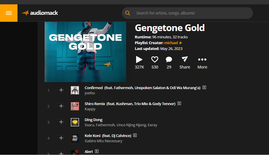269x155 pixels.
Task: Favorite the playlist with heart icon
Action: tap(154, 60)
